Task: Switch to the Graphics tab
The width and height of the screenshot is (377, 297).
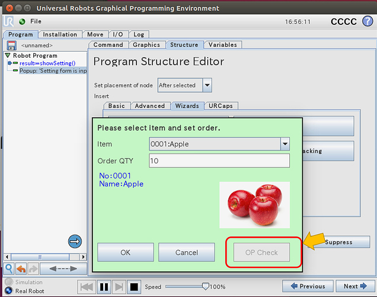Action: (146, 45)
